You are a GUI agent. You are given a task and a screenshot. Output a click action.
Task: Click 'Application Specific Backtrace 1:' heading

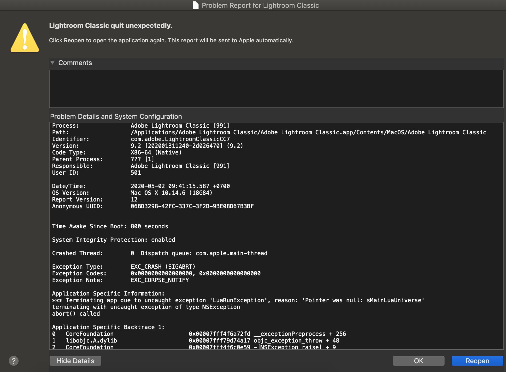pyautogui.click(x=108, y=327)
